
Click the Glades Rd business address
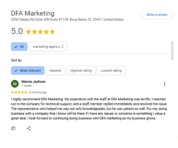point(67,20)
